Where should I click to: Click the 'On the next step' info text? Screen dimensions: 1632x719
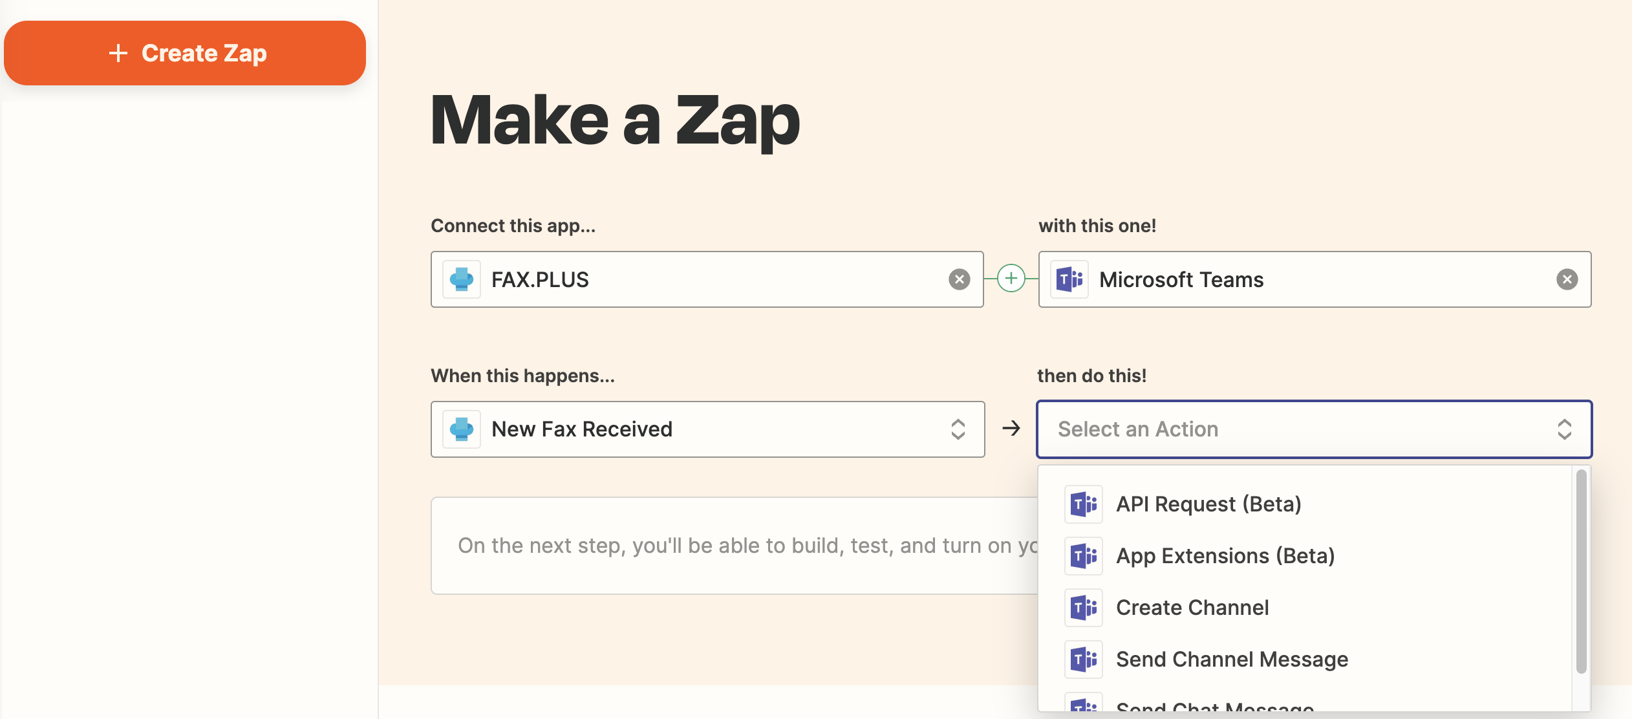pyautogui.click(x=747, y=546)
